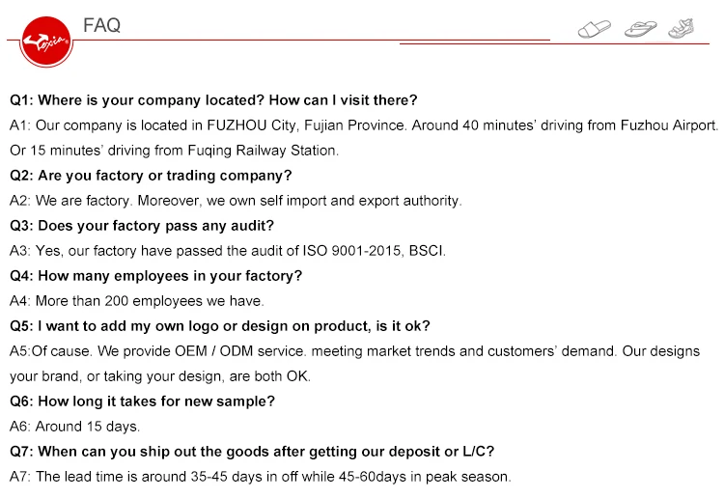Click the FAQ heading
The image size is (724, 498).
click(x=102, y=26)
